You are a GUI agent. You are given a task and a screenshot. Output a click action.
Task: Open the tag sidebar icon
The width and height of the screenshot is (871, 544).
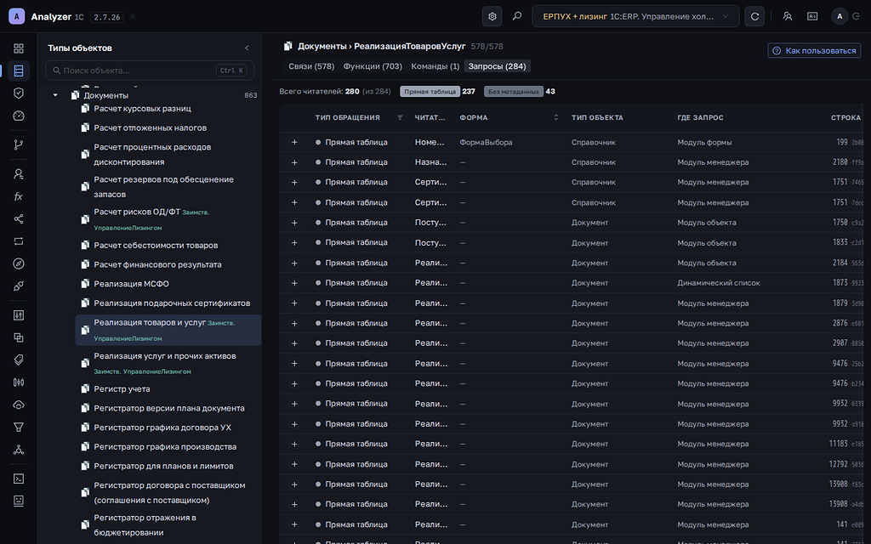click(x=19, y=360)
